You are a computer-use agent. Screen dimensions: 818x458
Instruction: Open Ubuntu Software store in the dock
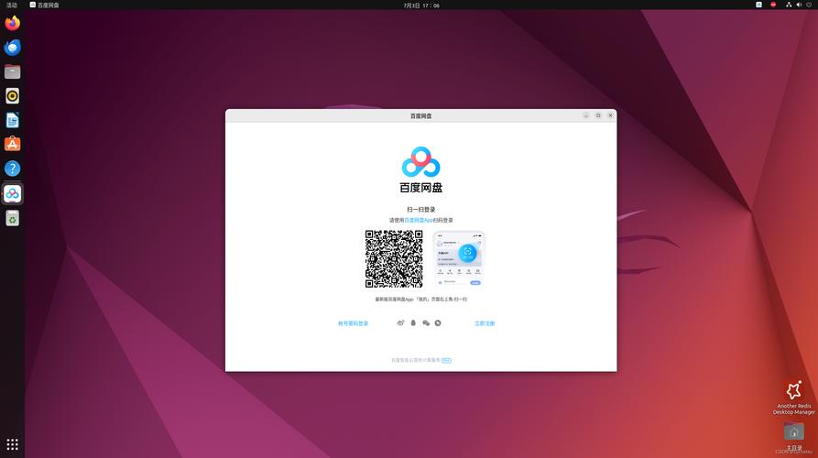[13, 145]
